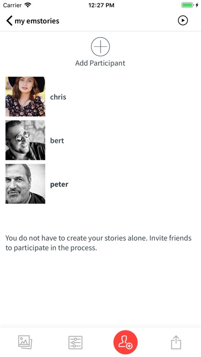Select the red participants tab icon

(126, 342)
